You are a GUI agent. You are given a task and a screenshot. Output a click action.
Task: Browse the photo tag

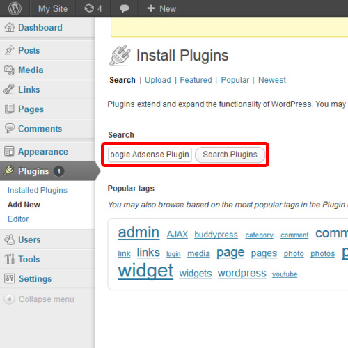[294, 253]
